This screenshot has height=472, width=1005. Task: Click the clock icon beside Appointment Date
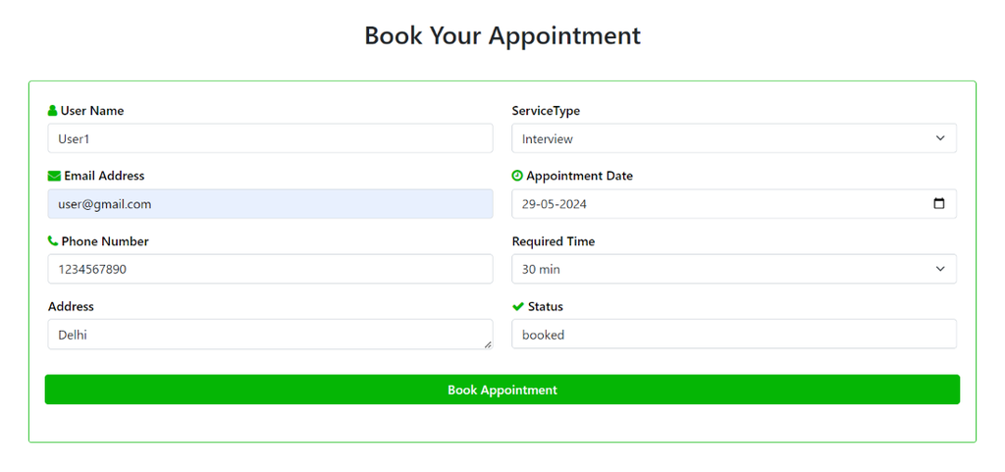pyautogui.click(x=517, y=176)
